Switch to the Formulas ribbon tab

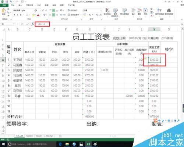[x=39, y=5]
